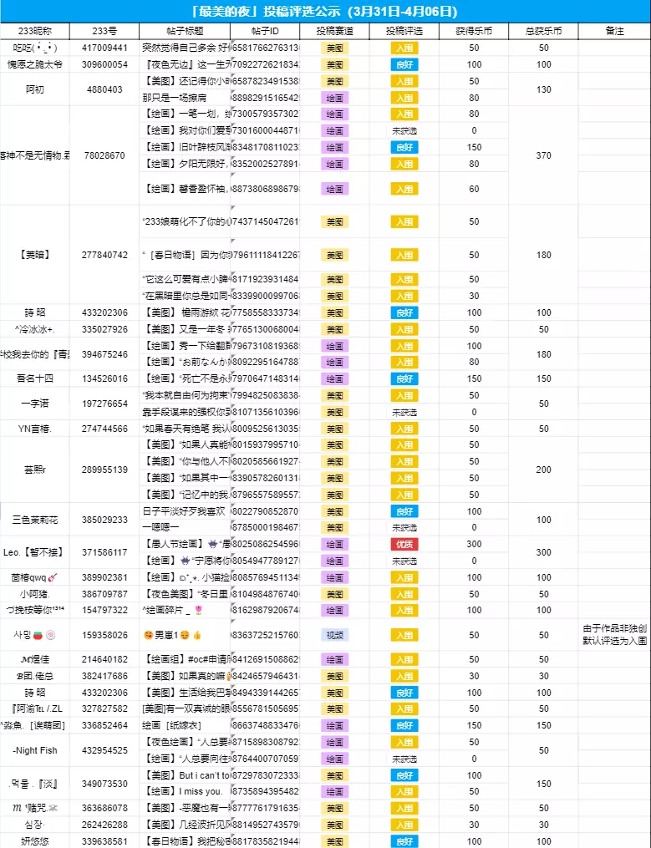Image resolution: width=651 pixels, height=848 pixels.
Task: Select the nickname cell Leo.【暂不接】
Action: click(x=34, y=552)
